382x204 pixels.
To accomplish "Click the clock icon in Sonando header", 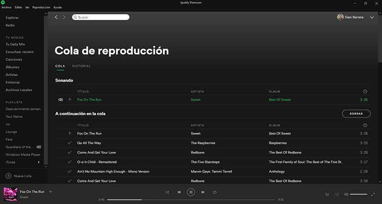I will (365, 91).
